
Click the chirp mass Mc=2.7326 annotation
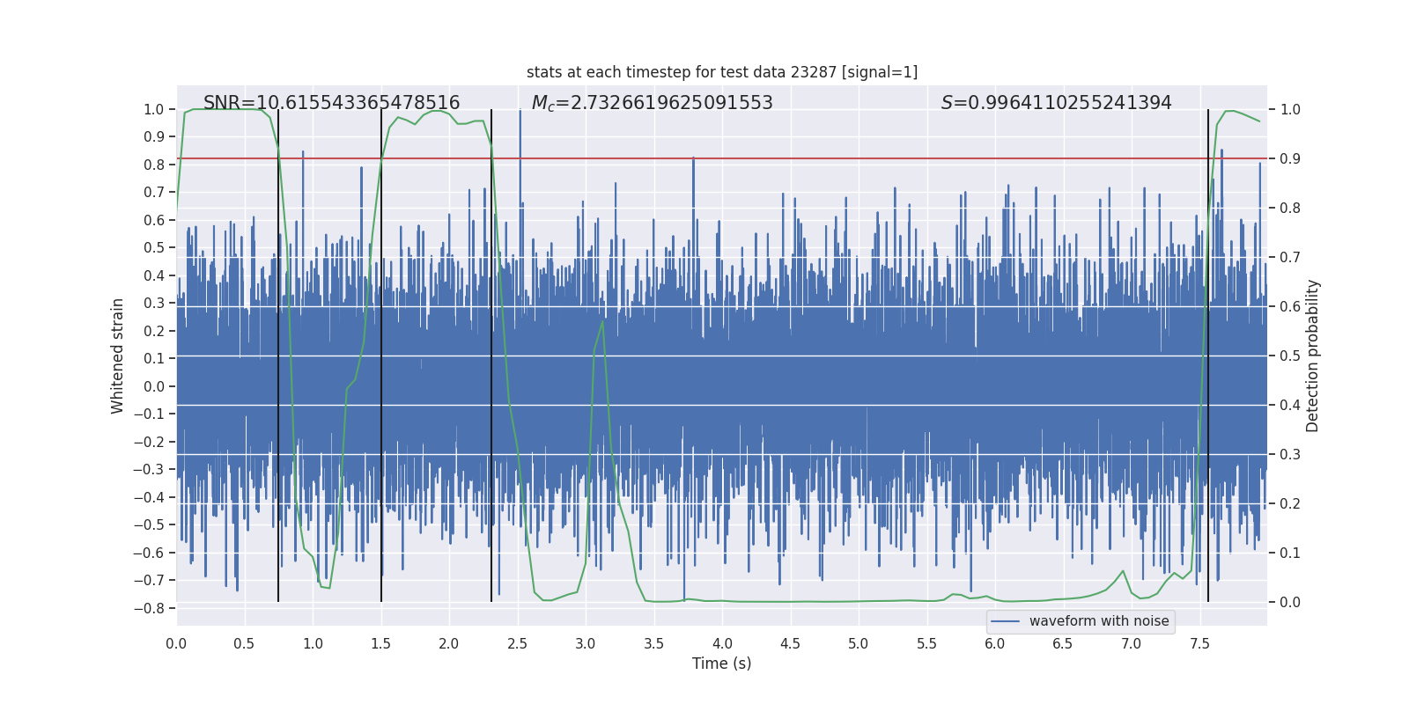[x=652, y=103]
